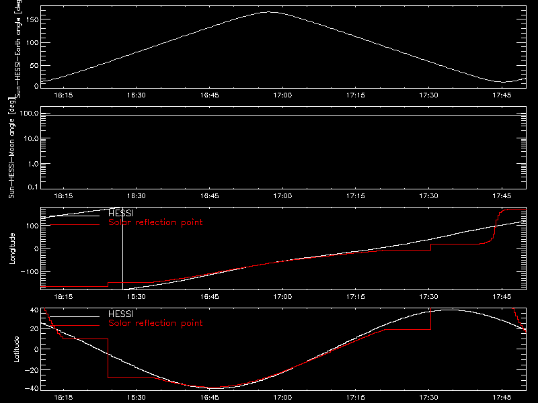
Task: Click red legend line in Latitude plot
Action: (x=75, y=326)
